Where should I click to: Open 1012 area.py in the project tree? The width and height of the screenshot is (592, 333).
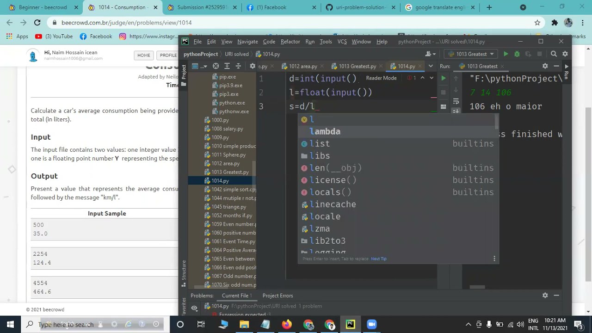pos(225,163)
